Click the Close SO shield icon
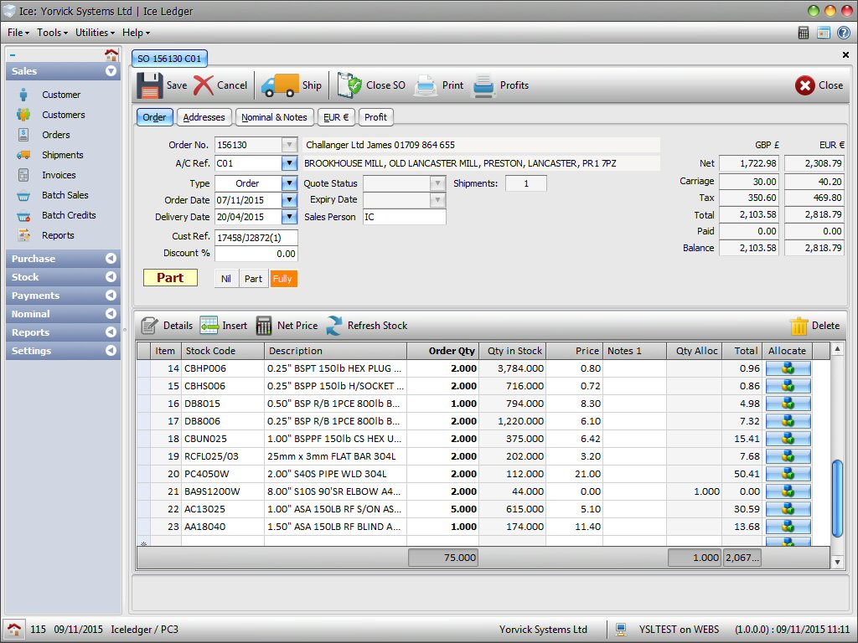 pyautogui.click(x=349, y=85)
